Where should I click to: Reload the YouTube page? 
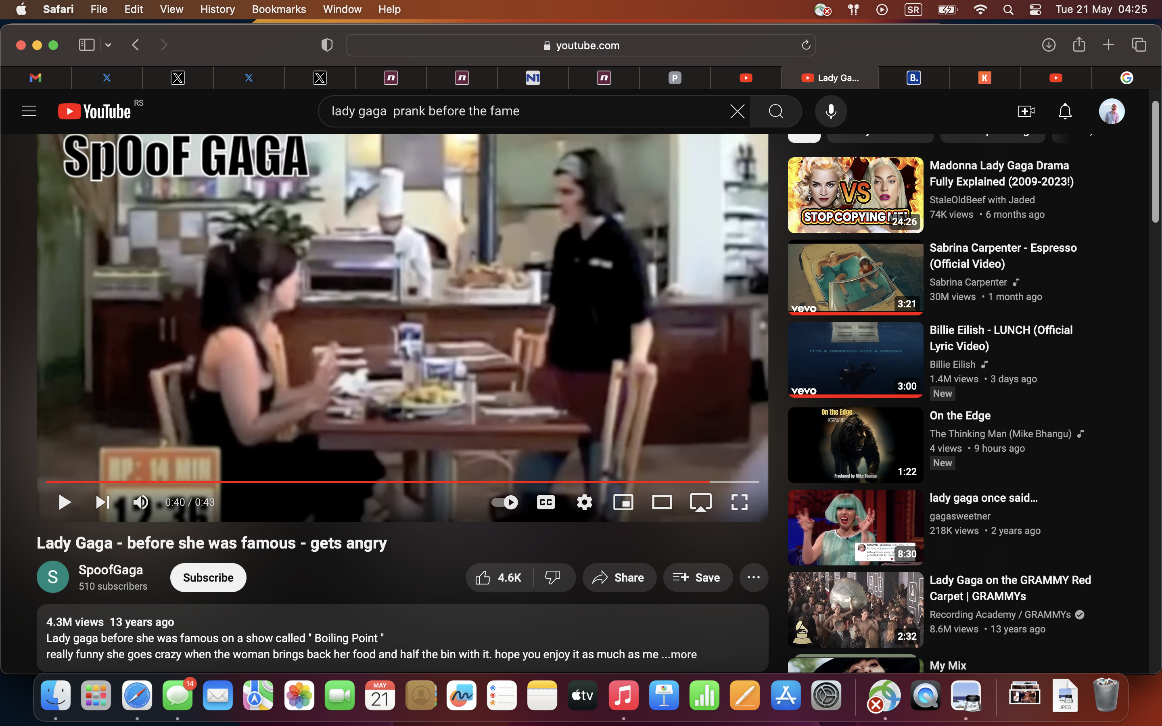[806, 45]
